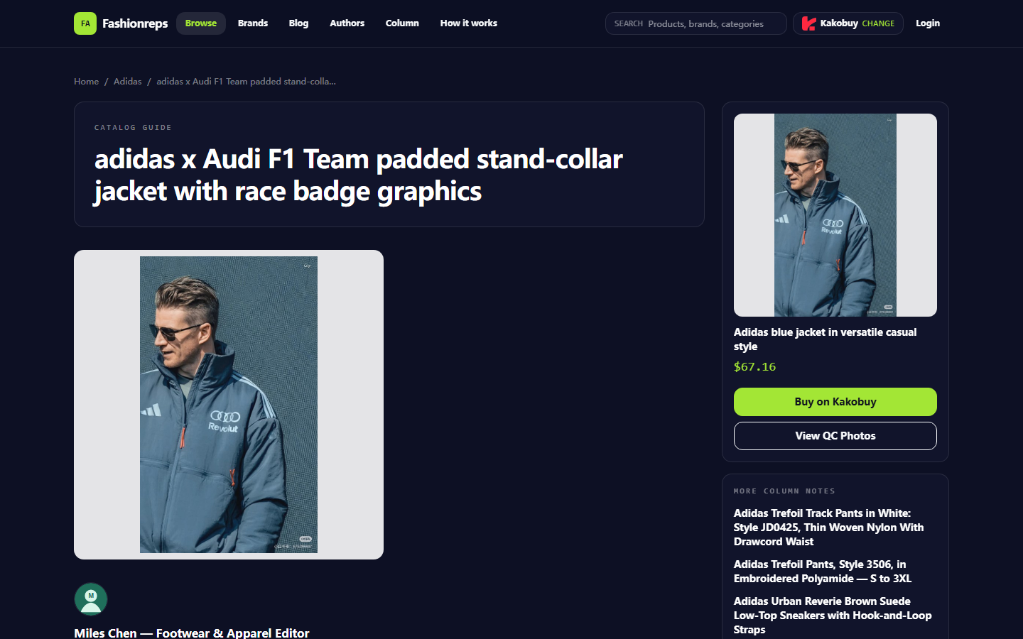
Task: Open the Adidas Urban Reverie Brown Suede article
Action: (x=833, y=616)
